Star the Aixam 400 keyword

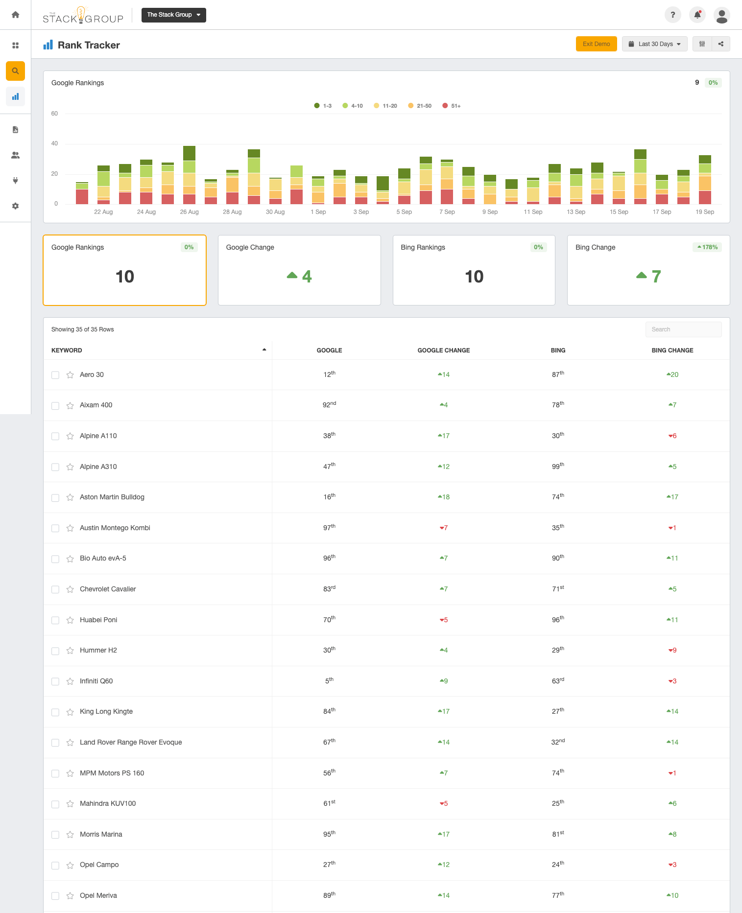pyautogui.click(x=70, y=405)
